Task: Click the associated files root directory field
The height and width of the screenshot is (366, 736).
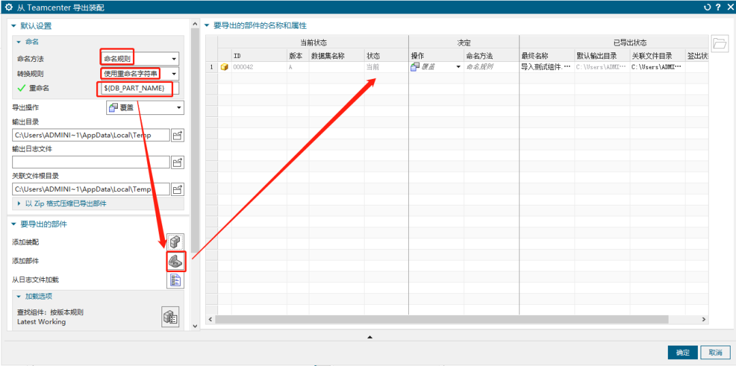Action: click(91, 189)
